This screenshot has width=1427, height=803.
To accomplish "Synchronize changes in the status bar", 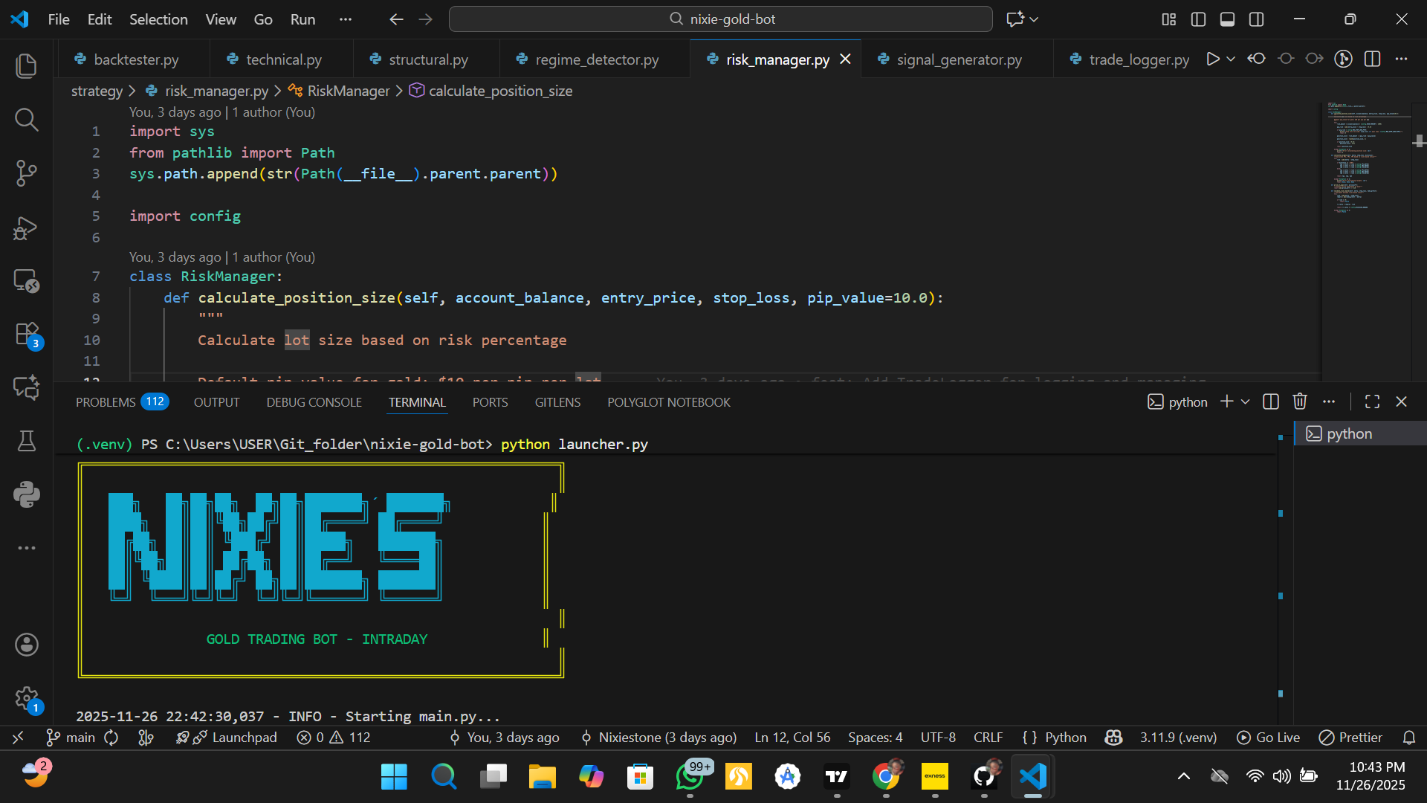I will coord(111,738).
